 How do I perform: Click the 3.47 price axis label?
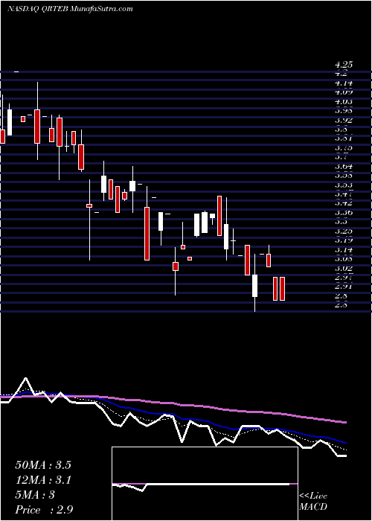click(344, 194)
